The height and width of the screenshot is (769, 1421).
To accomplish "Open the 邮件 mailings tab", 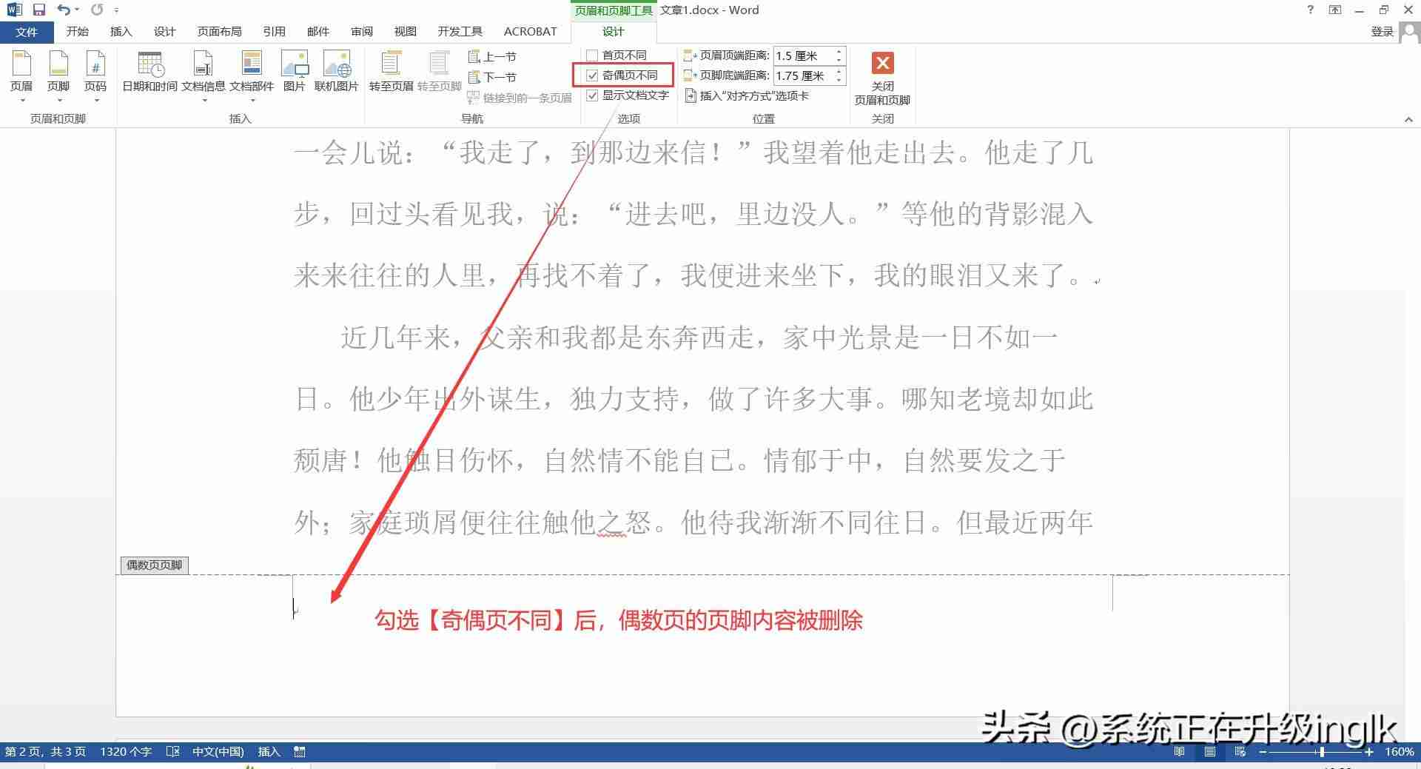I will coord(318,31).
